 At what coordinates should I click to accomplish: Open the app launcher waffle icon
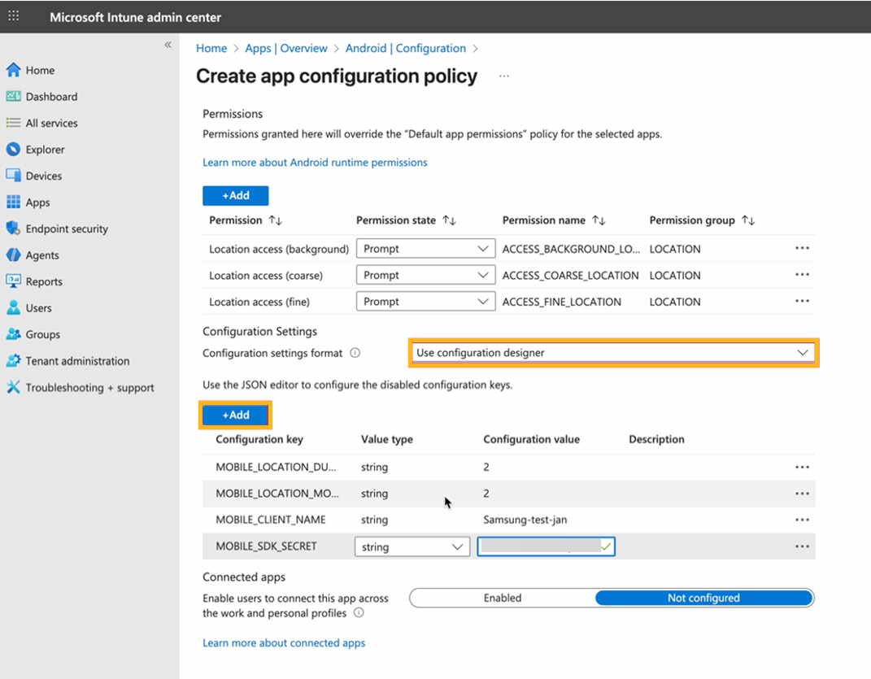click(14, 16)
